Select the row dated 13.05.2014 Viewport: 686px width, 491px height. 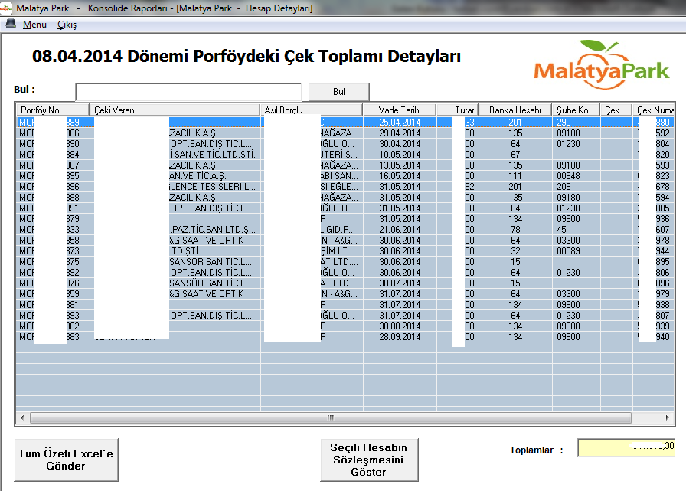pos(345,165)
